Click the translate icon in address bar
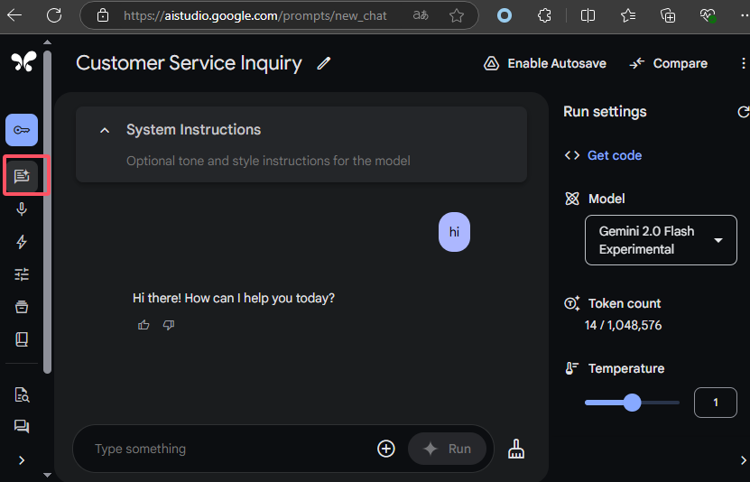The width and height of the screenshot is (750, 482). (421, 15)
